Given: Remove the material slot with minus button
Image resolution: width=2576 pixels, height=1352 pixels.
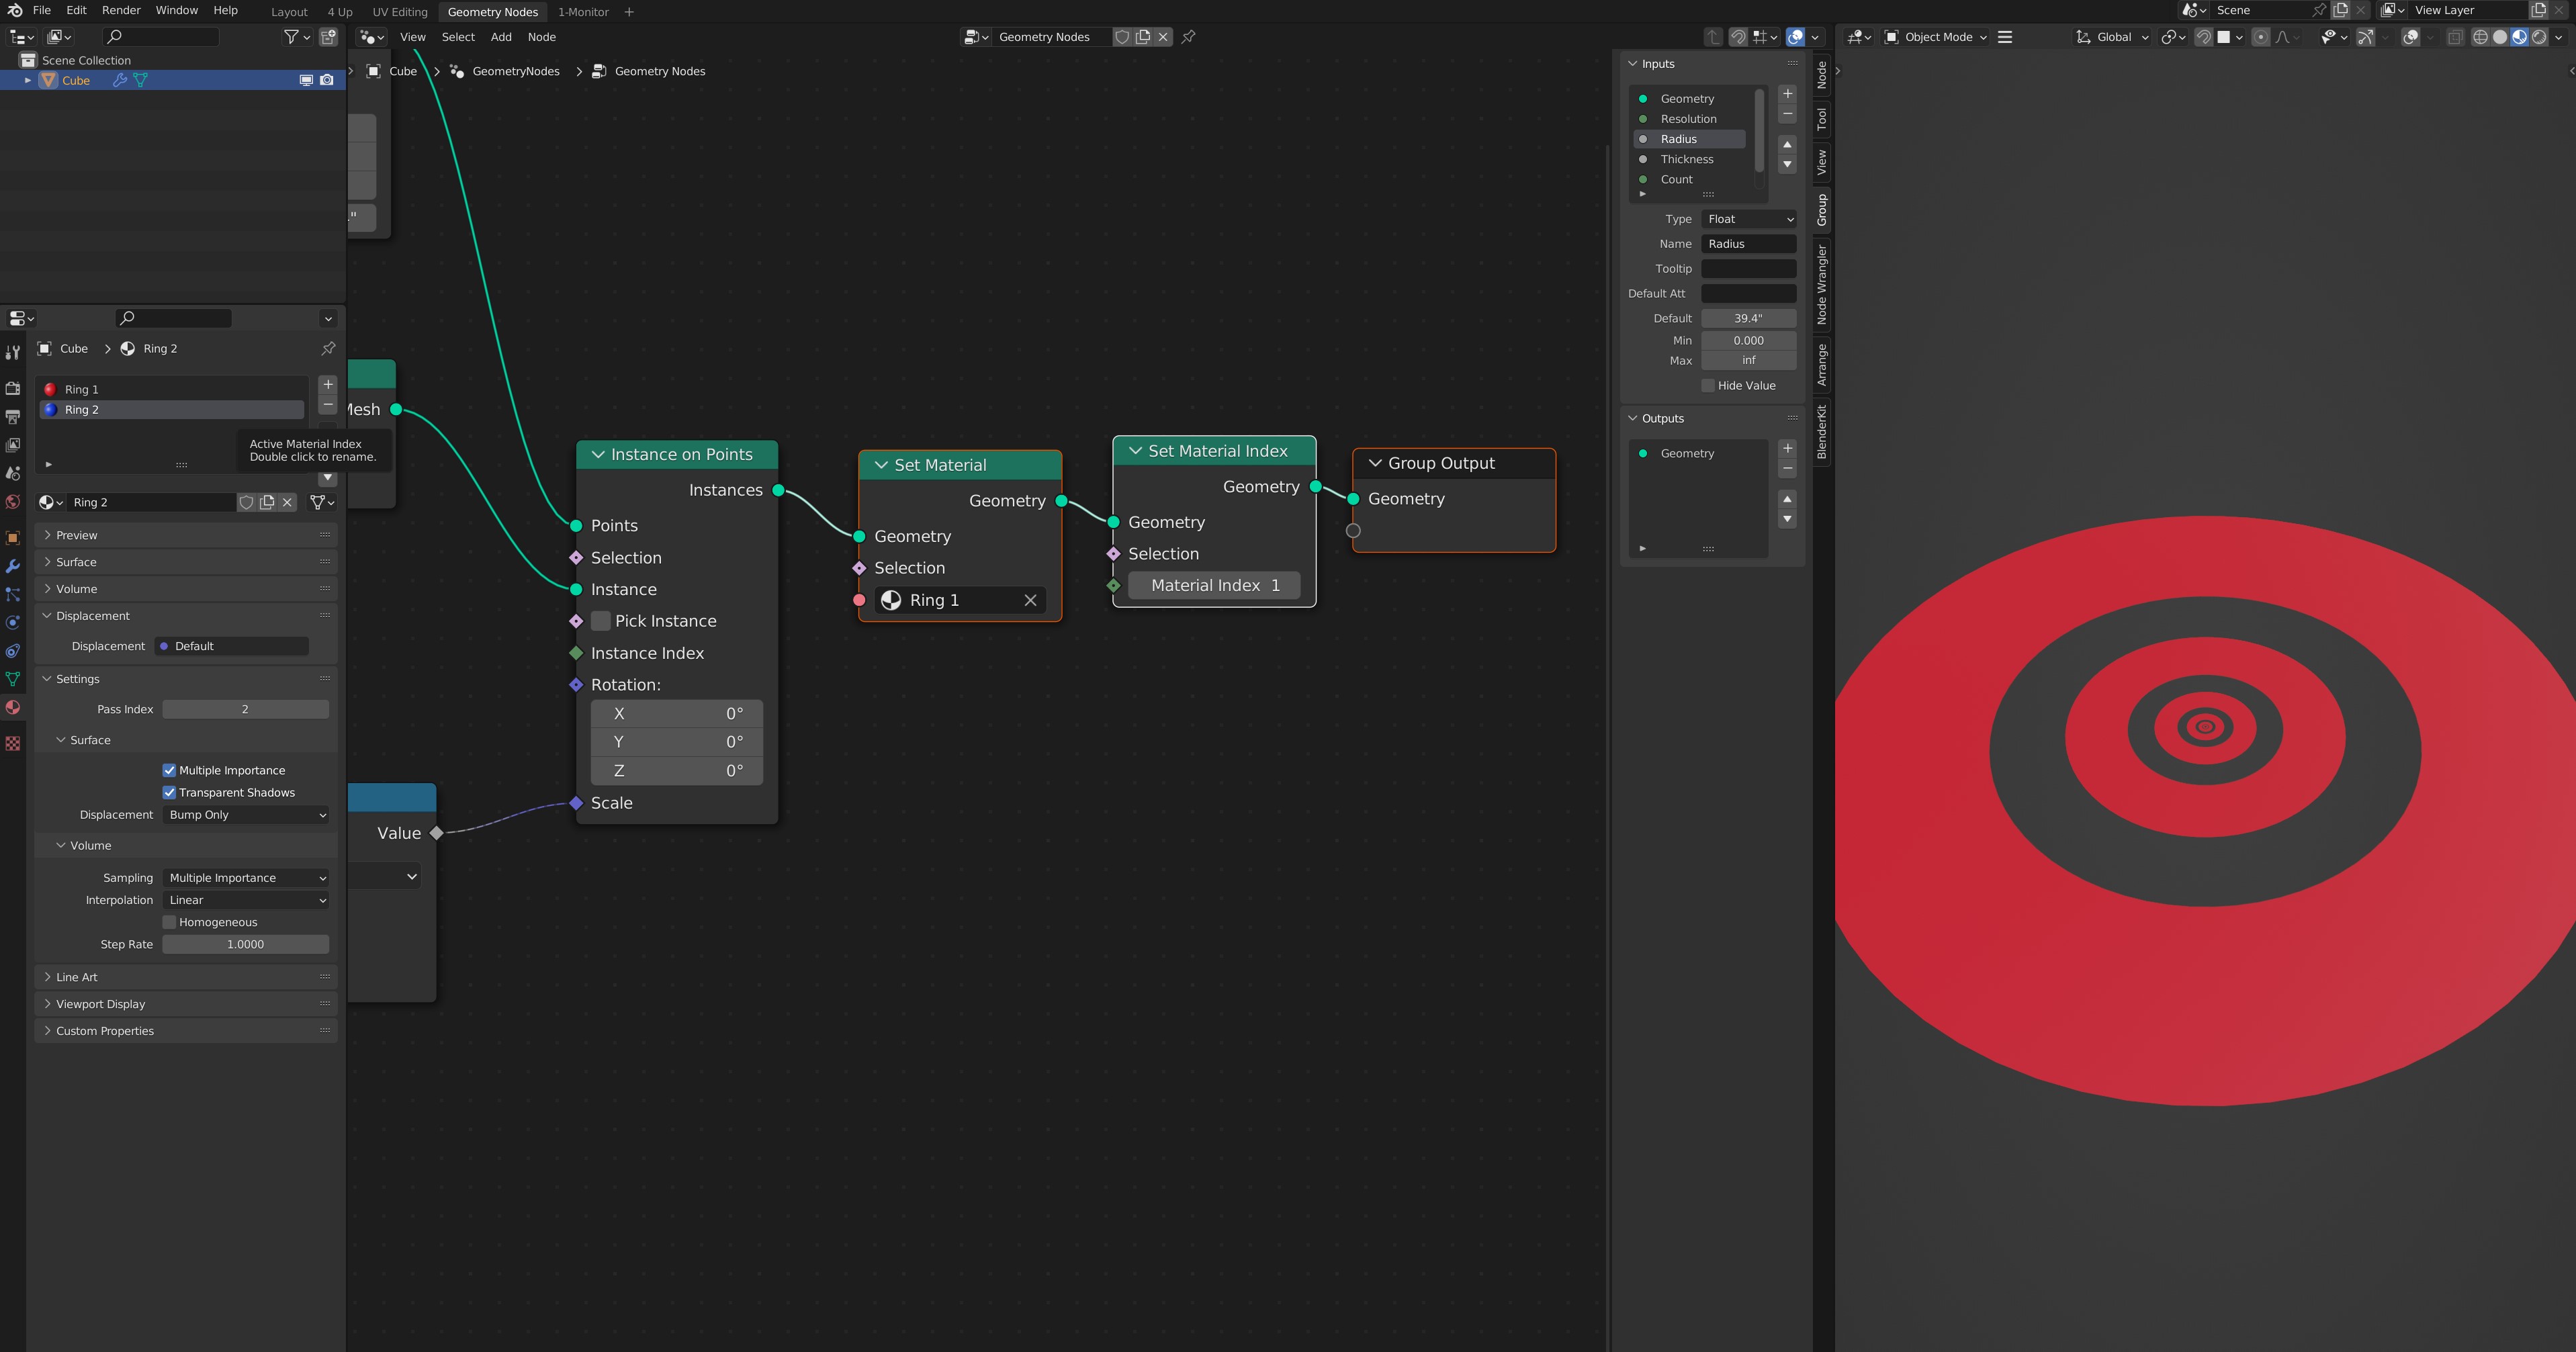Looking at the screenshot, I should tap(328, 405).
